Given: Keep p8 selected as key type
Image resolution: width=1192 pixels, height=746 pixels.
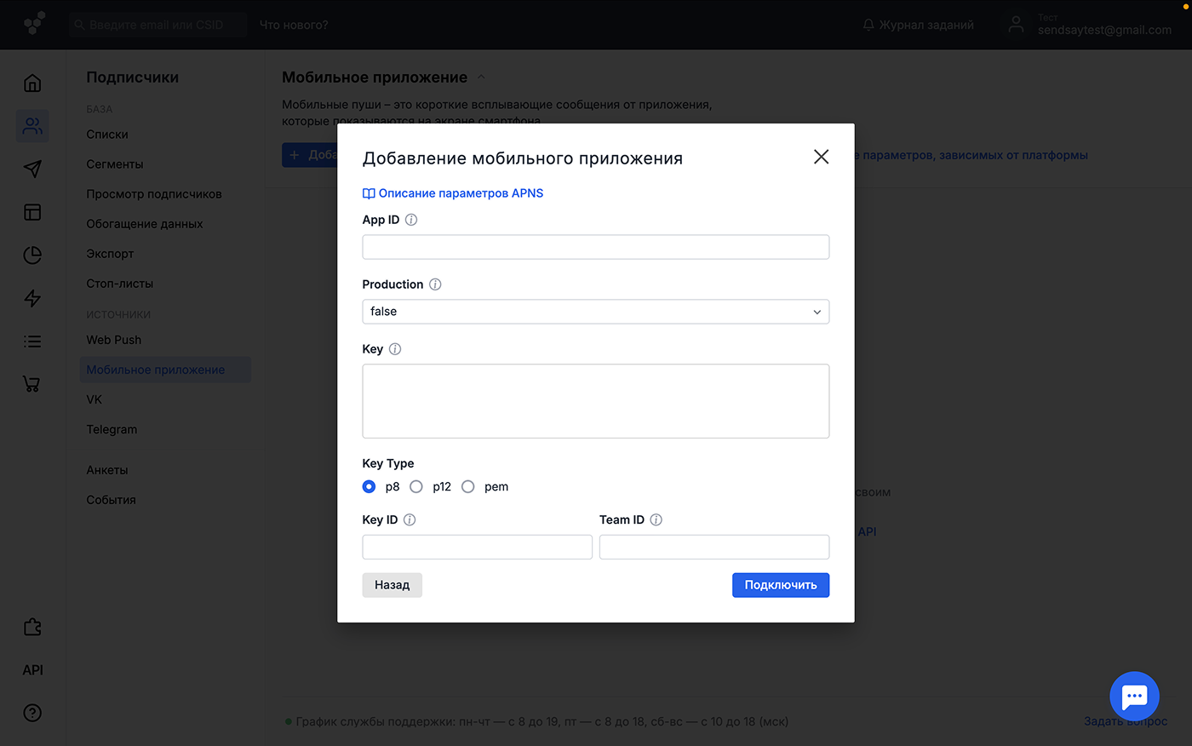Looking at the screenshot, I should (368, 486).
